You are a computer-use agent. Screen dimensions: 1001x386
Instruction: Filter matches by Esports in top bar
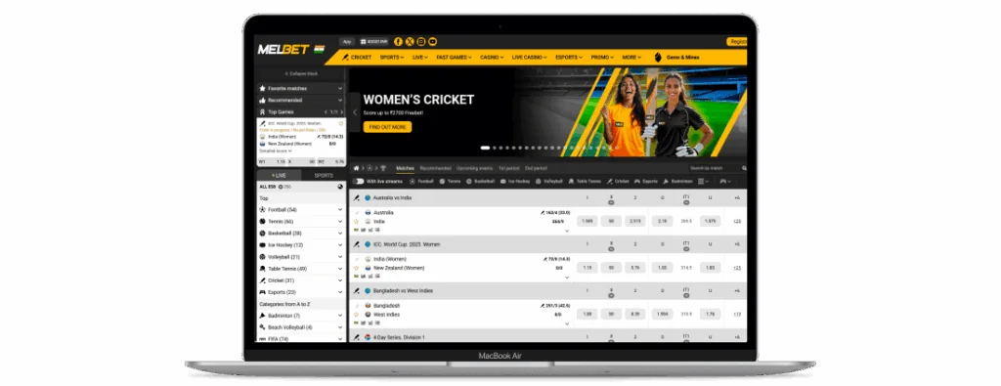tap(646, 181)
